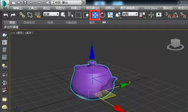Open the 渲染(R) menu
The image size is (188, 112).
[168, 8]
